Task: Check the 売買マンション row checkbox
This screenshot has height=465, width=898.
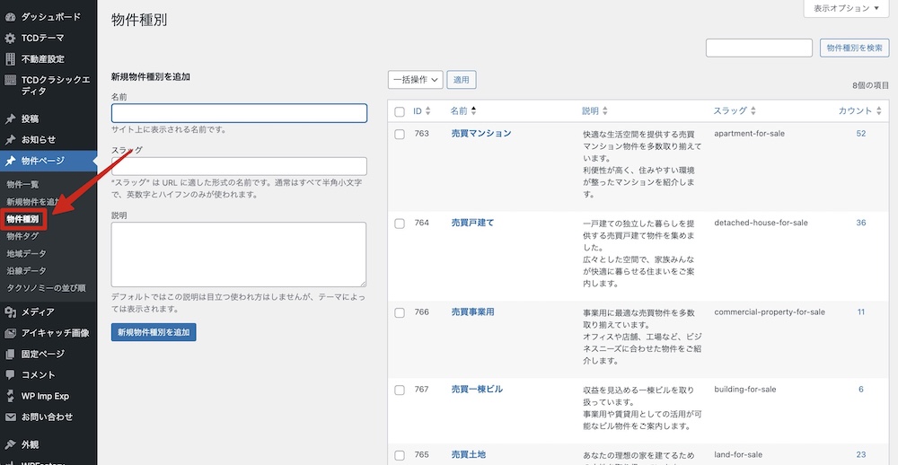Action: coord(400,134)
